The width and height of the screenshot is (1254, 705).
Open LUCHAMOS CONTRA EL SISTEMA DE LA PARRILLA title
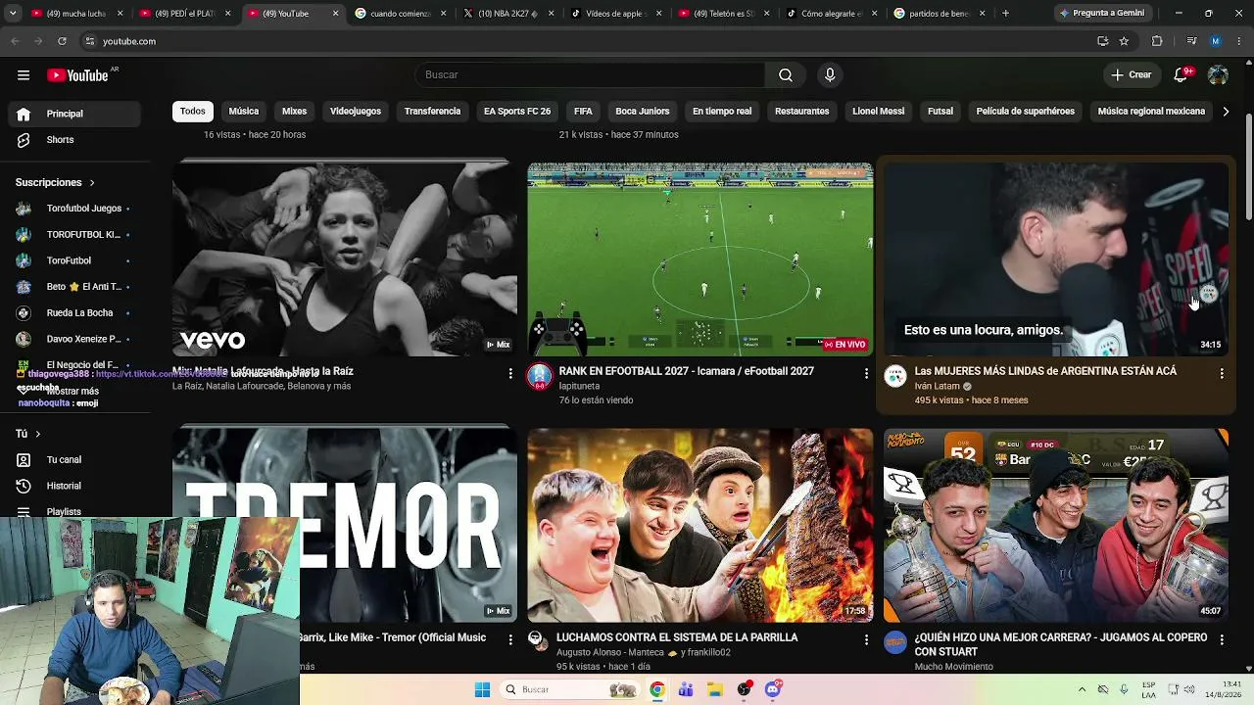click(x=678, y=637)
